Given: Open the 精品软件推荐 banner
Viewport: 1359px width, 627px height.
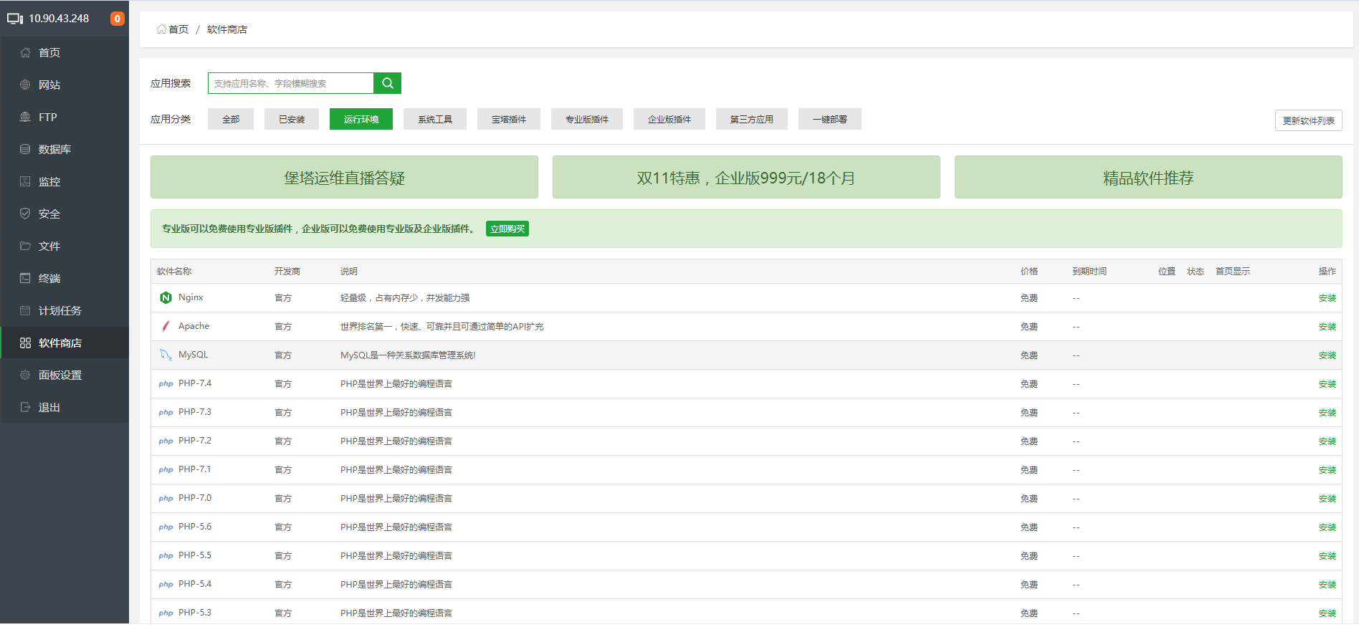Looking at the screenshot, I should (x=1148, y=177).
